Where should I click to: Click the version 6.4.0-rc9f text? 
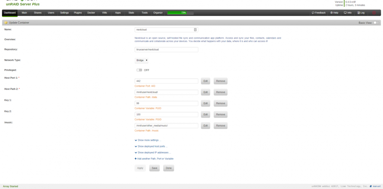[x=350, y=2]
